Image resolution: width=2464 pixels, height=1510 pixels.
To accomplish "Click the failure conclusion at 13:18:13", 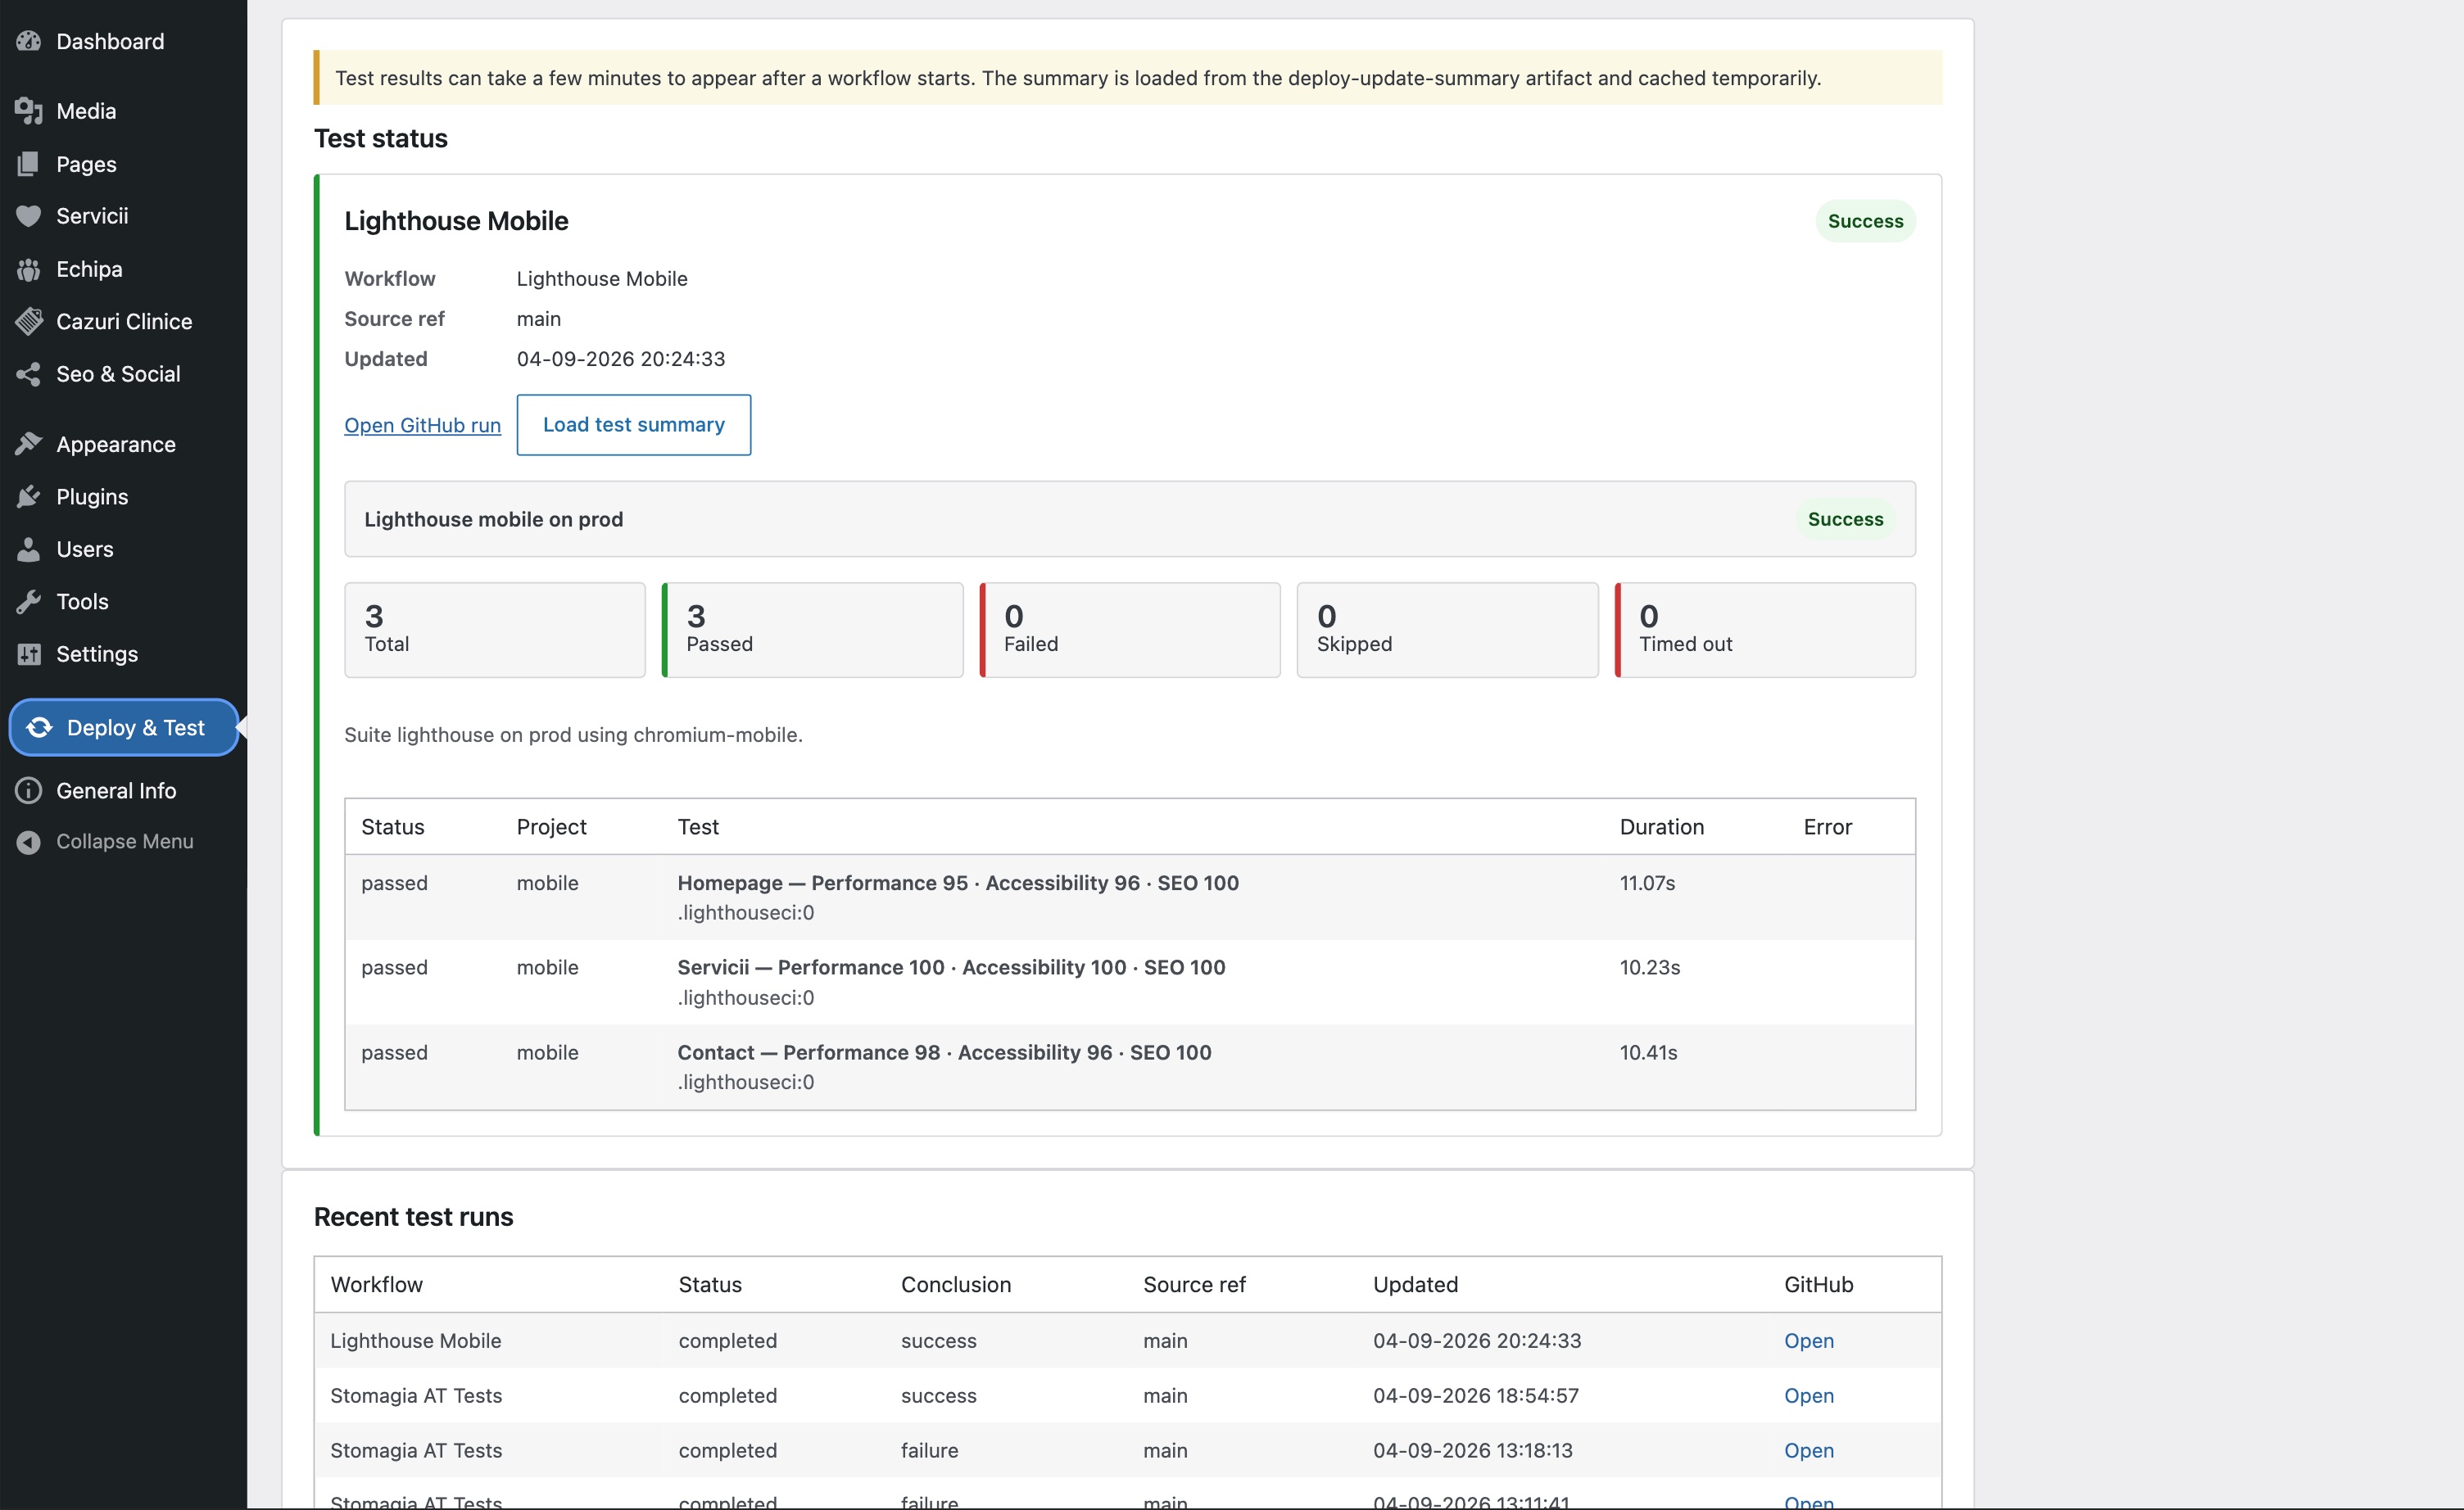I will pyautogui.click(x=929, y=1450).
